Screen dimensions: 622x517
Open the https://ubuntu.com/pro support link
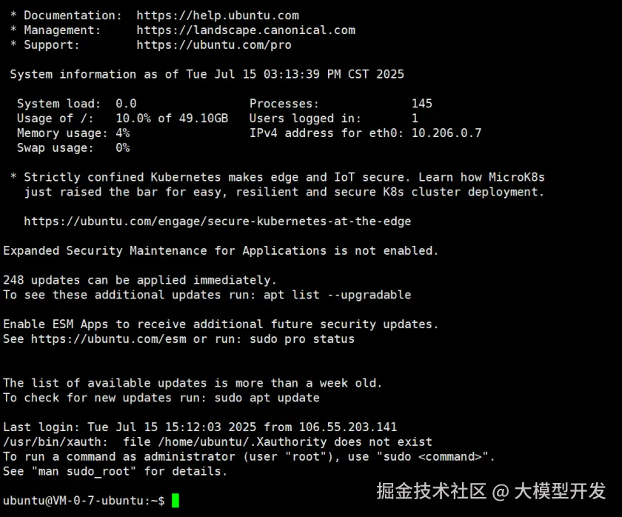tap(214, 45)
